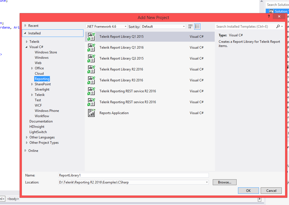Select the Web category

38,63
